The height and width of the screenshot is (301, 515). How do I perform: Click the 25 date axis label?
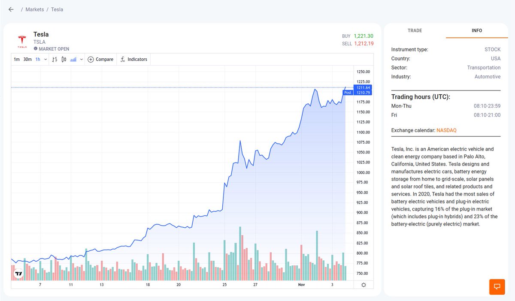224,285
